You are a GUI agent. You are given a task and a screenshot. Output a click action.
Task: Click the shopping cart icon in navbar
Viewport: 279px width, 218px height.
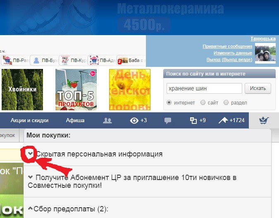(263, 121)
